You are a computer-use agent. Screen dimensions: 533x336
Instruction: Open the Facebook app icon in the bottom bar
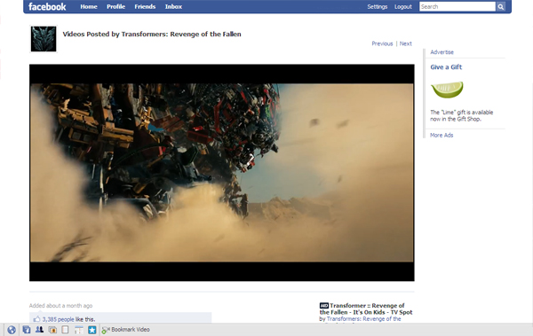pyautogui.click(x=26, y=330)
